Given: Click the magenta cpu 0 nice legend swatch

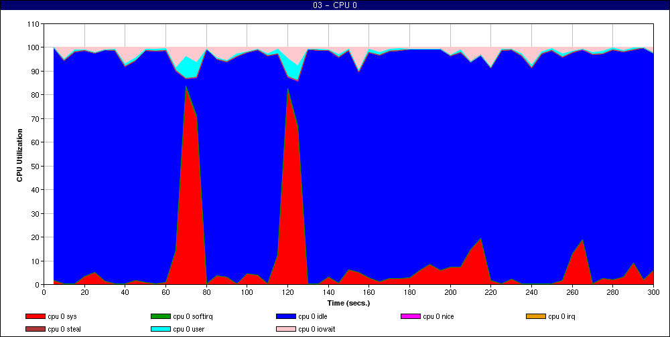Looking at the screenshot, I should tap(411, 316).
